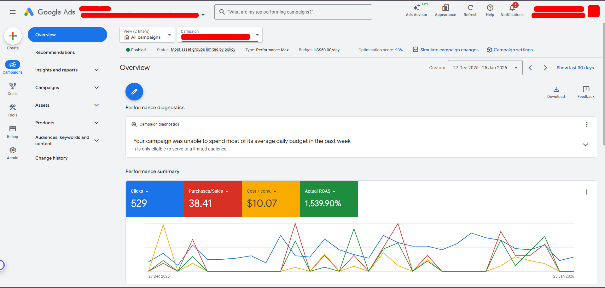
Task: Open the Help menu
Action: click(x=490, y=10)
